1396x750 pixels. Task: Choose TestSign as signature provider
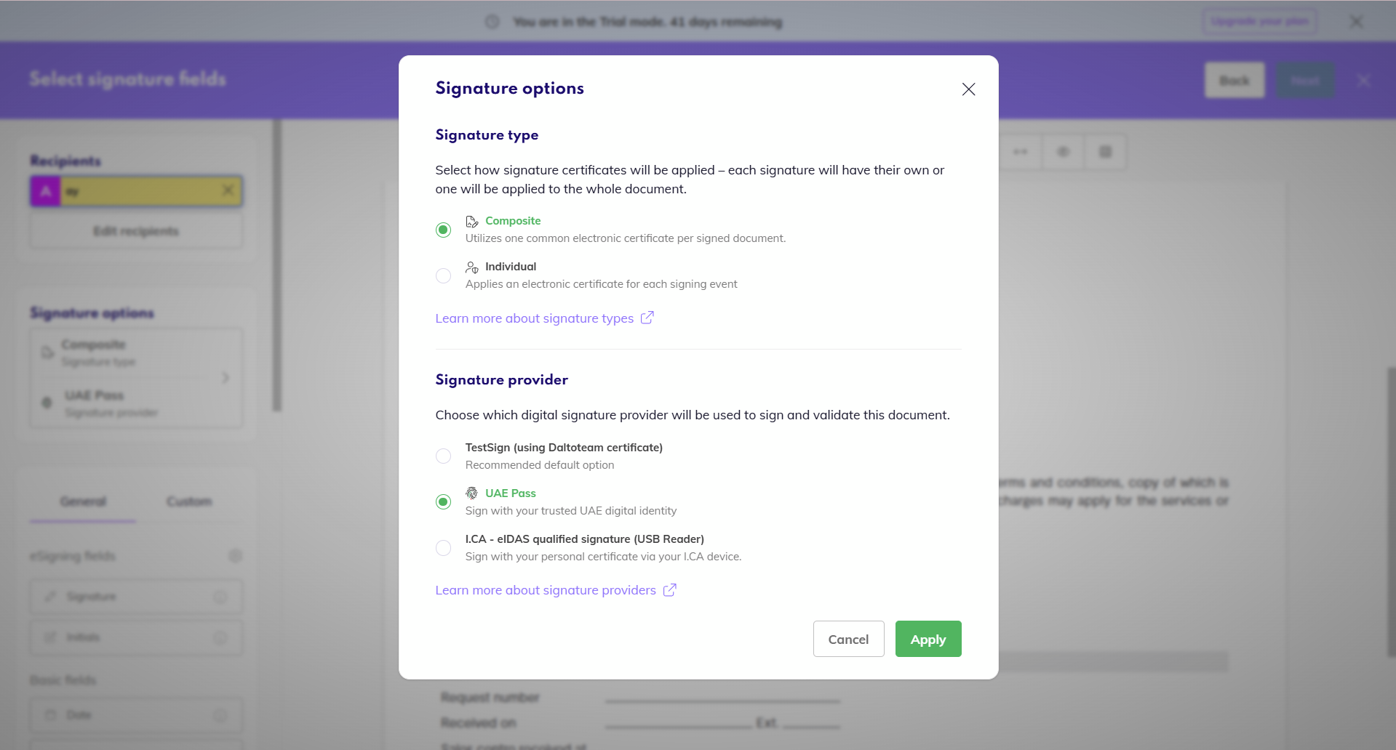click(443, 456)
